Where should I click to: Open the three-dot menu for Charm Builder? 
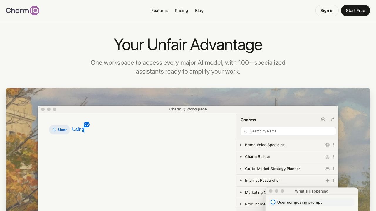coord(334,157)
